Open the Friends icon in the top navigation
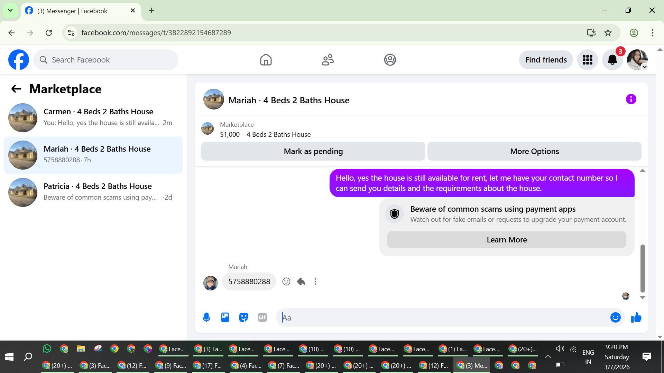The image size is (664, 373). click(328, 60)
